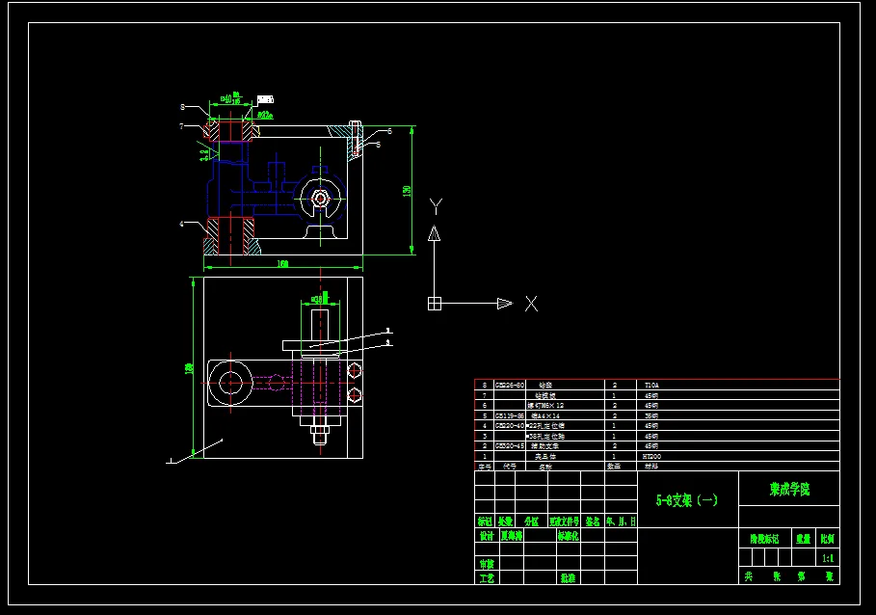The height and width of the screenshot is (615, 876).
Task: Click the "销A4×14" parts list entry
Action: point(544,415)
